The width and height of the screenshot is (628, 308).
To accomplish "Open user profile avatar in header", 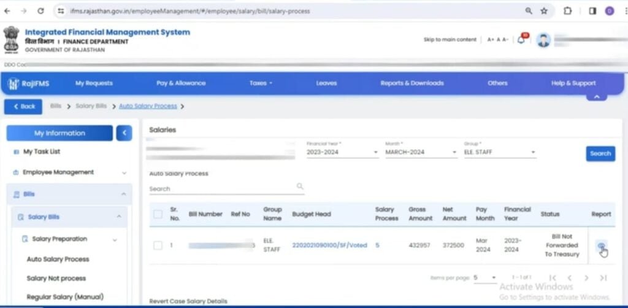I will (543, 40).
